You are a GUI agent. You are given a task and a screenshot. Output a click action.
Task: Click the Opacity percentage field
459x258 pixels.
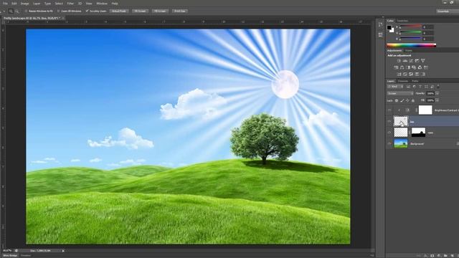pyautogui.click(x=430, y=93)
